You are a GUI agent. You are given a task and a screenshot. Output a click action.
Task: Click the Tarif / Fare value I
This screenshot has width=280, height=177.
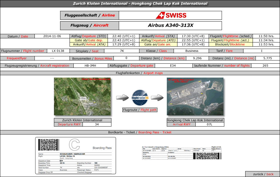coord(262,51)
